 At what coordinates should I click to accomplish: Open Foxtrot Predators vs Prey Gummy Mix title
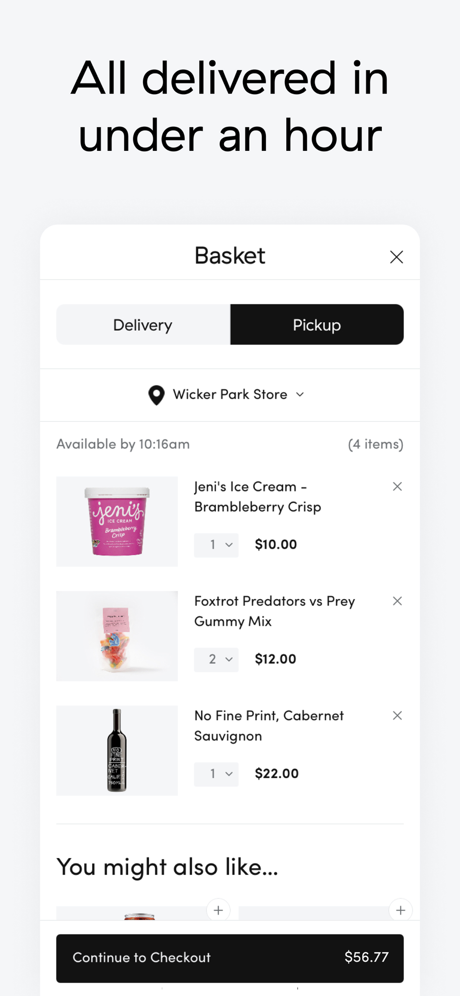[x=274, y=611]
